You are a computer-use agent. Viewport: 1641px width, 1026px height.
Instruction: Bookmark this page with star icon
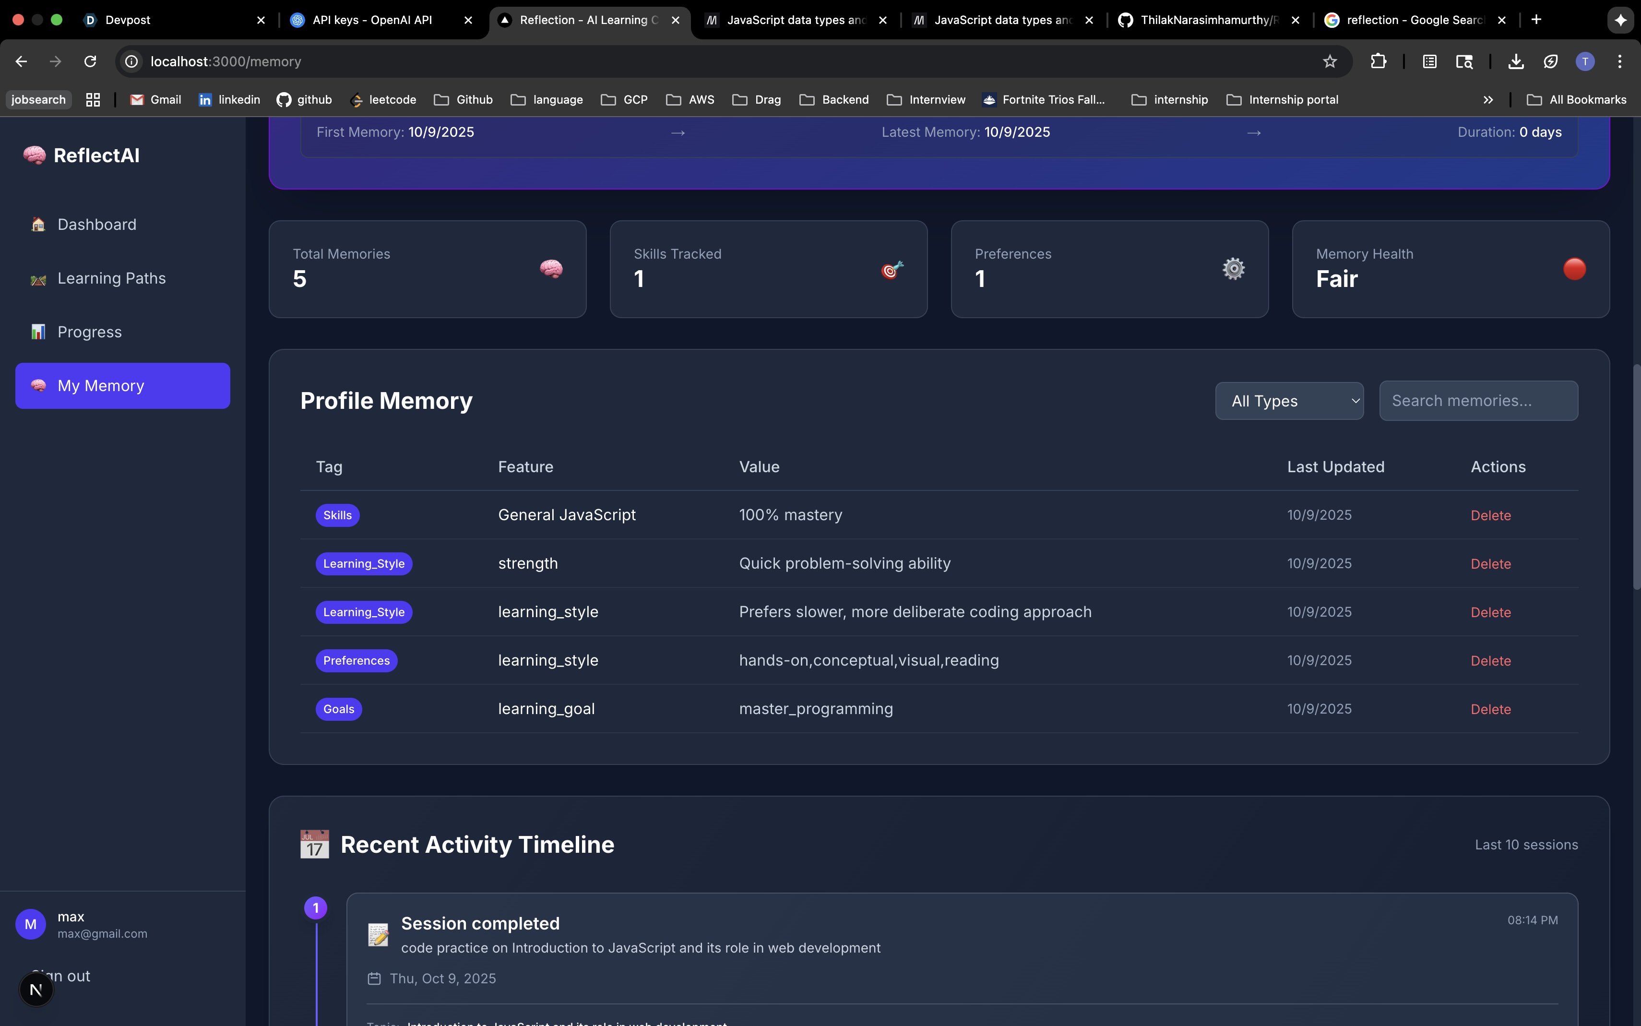pos(1329,62)
